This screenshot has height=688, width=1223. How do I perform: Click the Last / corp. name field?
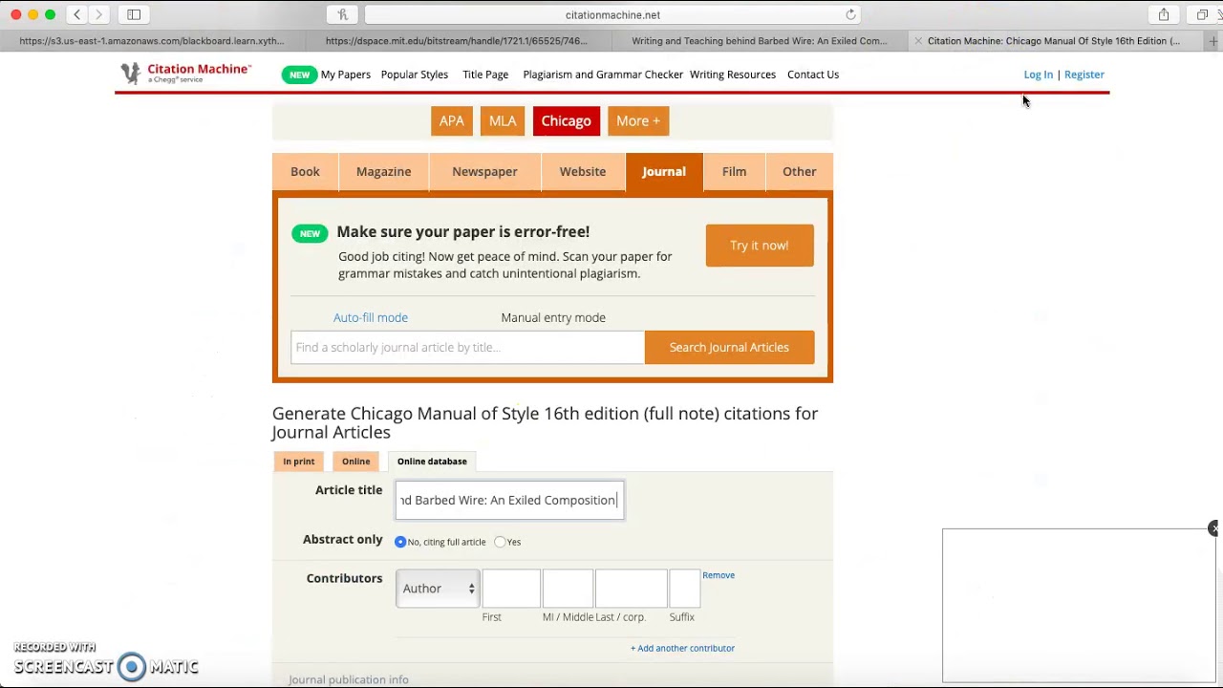point(632,589)
